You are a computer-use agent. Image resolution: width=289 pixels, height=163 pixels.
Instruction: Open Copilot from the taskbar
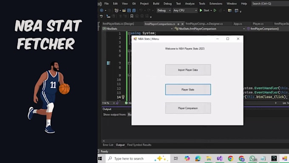click(x=187, y=158)
